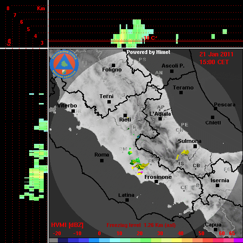Click the green echo cluster below the RM label
The width and height of the screenshot is (243, 243).
click(x=130, y=153)
